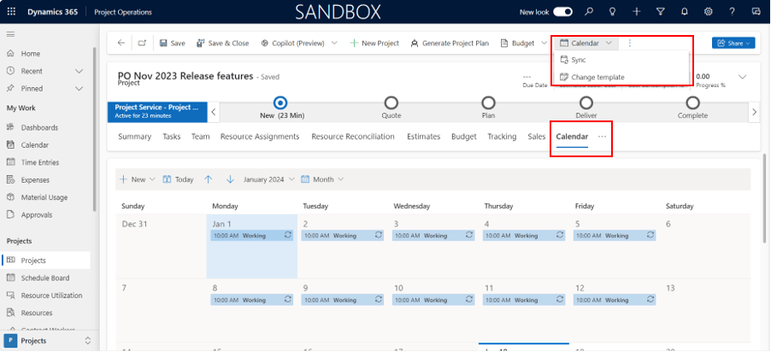Open the Jan 1 Working calendar entry
Screen dimensions: 771x352
(252, 235)
